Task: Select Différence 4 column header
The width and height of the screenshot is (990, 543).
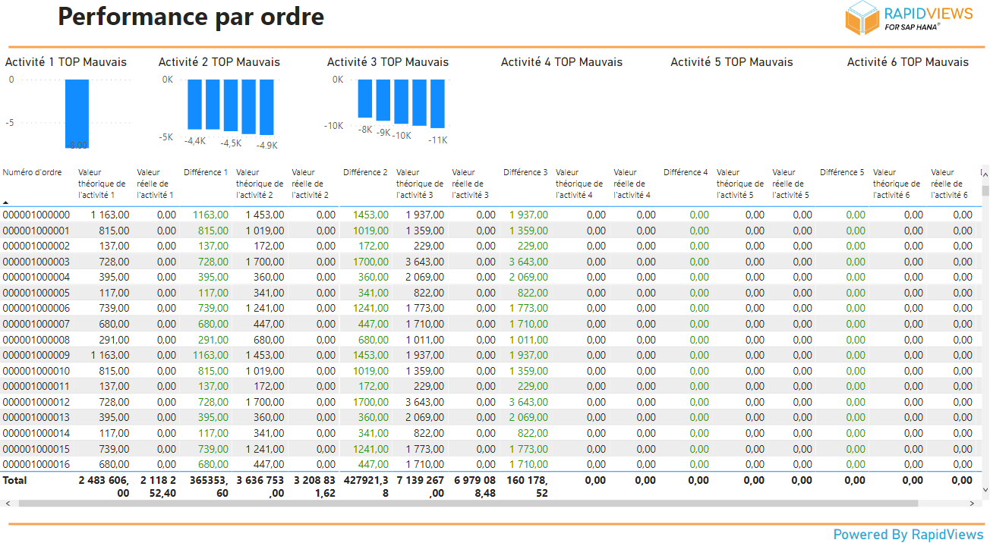Action: point(686,173)
